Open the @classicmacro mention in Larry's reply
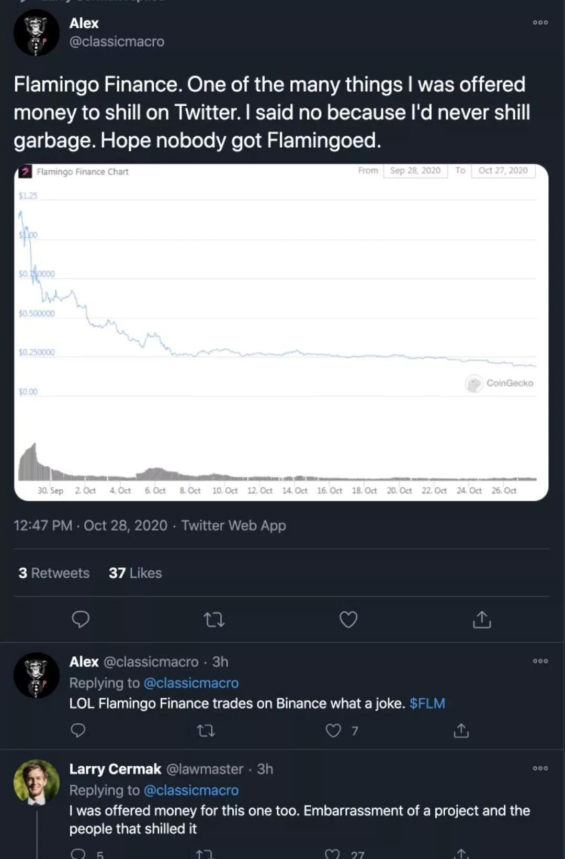Screen dimensions: 565x859 191,790
